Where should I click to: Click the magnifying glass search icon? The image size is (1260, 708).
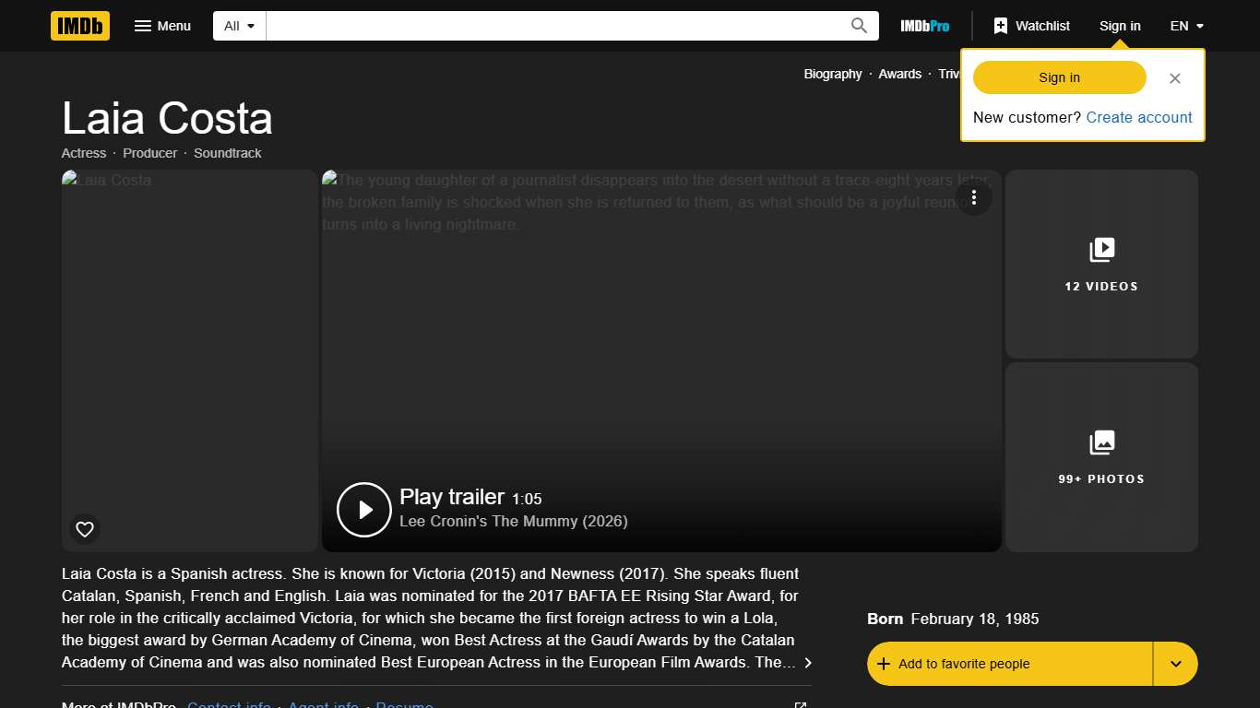click(859, 26)
